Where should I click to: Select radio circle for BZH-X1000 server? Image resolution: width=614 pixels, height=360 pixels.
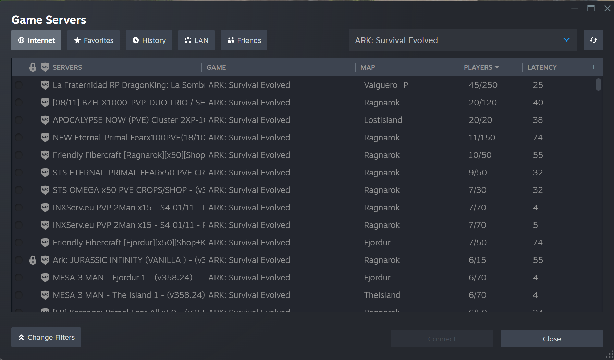pos(19,102)
